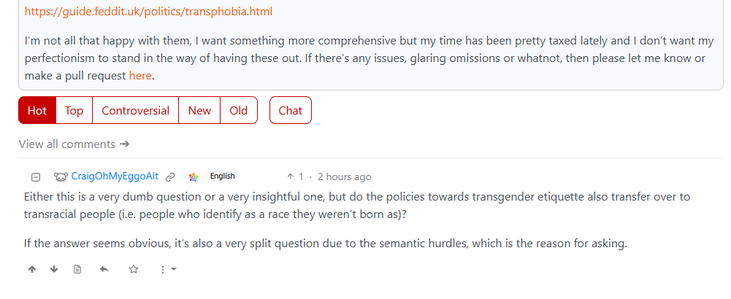Reply to CraigOhMyEggoAlt's comment
This screenshot has height=299, width=731.
[x=104, y=269]
